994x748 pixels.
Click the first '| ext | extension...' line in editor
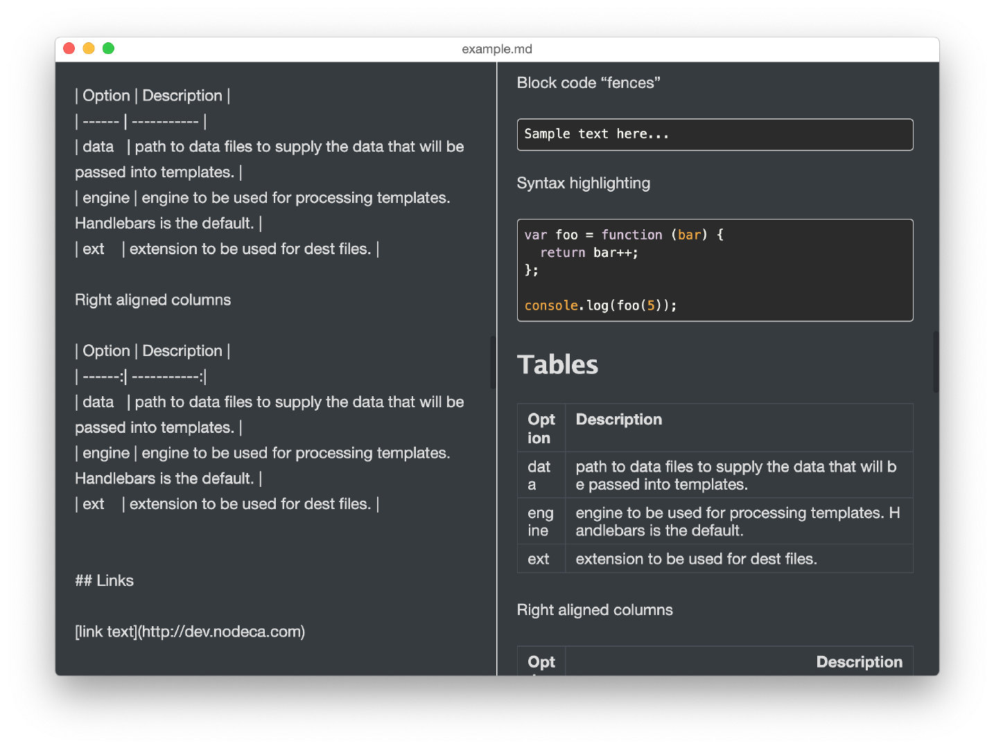pos(227,249)
